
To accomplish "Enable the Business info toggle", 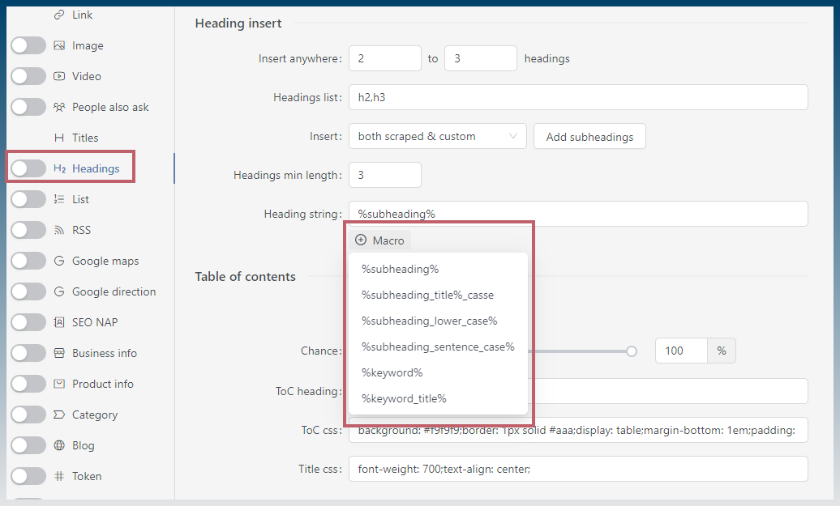I will coord(28,353).
